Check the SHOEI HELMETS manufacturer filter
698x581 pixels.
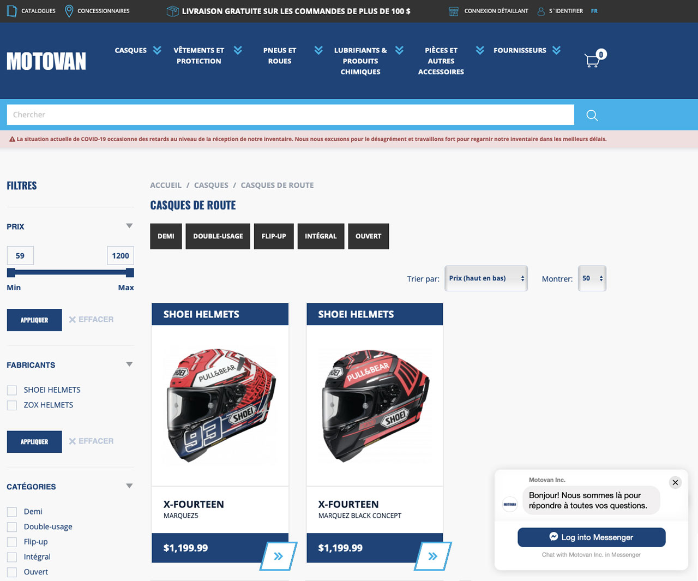point(11,390)
